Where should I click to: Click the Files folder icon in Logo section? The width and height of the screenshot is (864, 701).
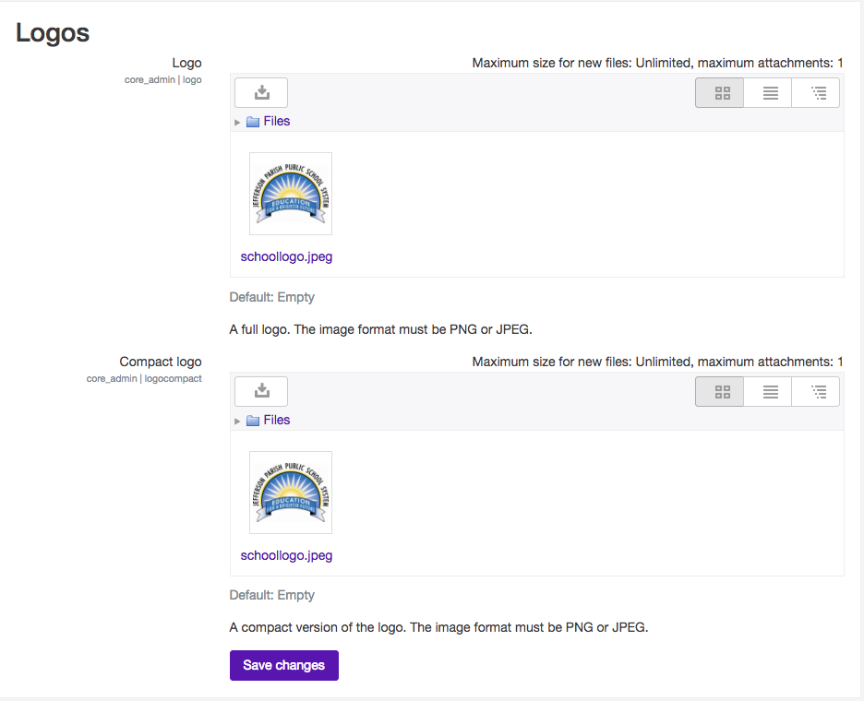pos(253,122)
